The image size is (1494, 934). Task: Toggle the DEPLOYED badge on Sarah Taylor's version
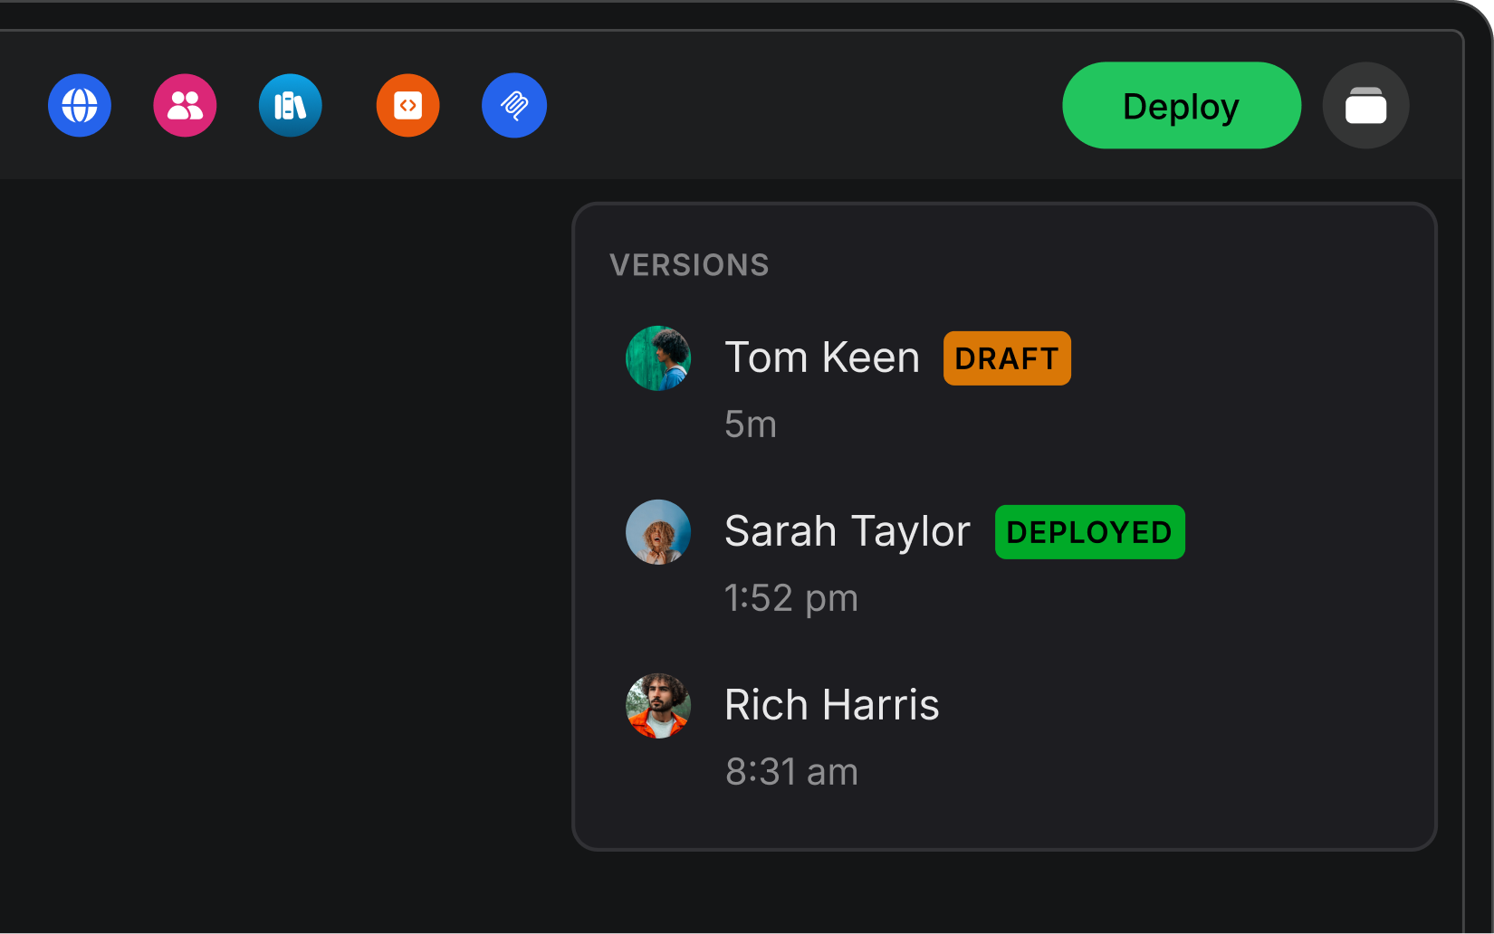1089,532
